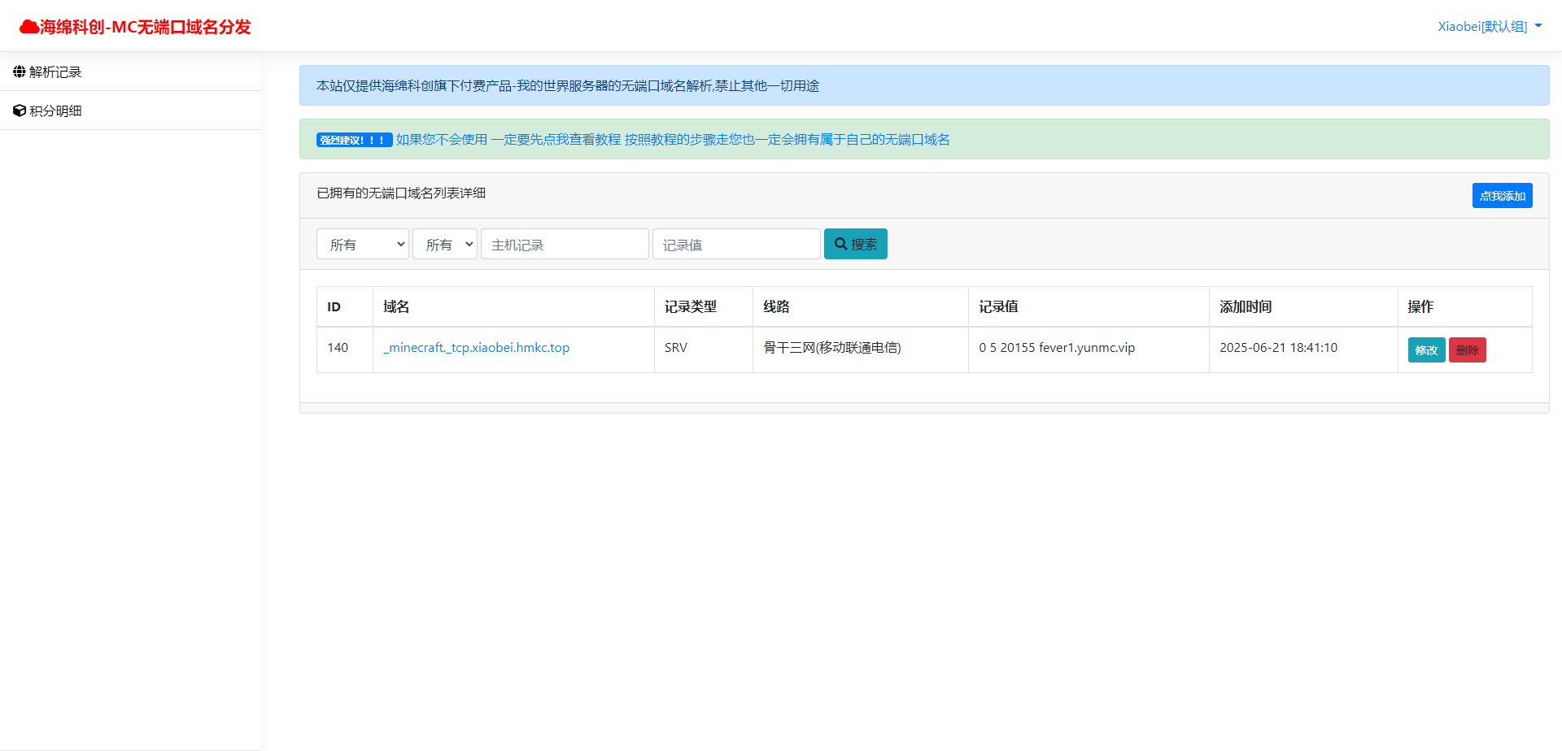Viewport: 1562px width, 751px height.
Task: Click the 点我添加 button
Action: [1502, 195]
